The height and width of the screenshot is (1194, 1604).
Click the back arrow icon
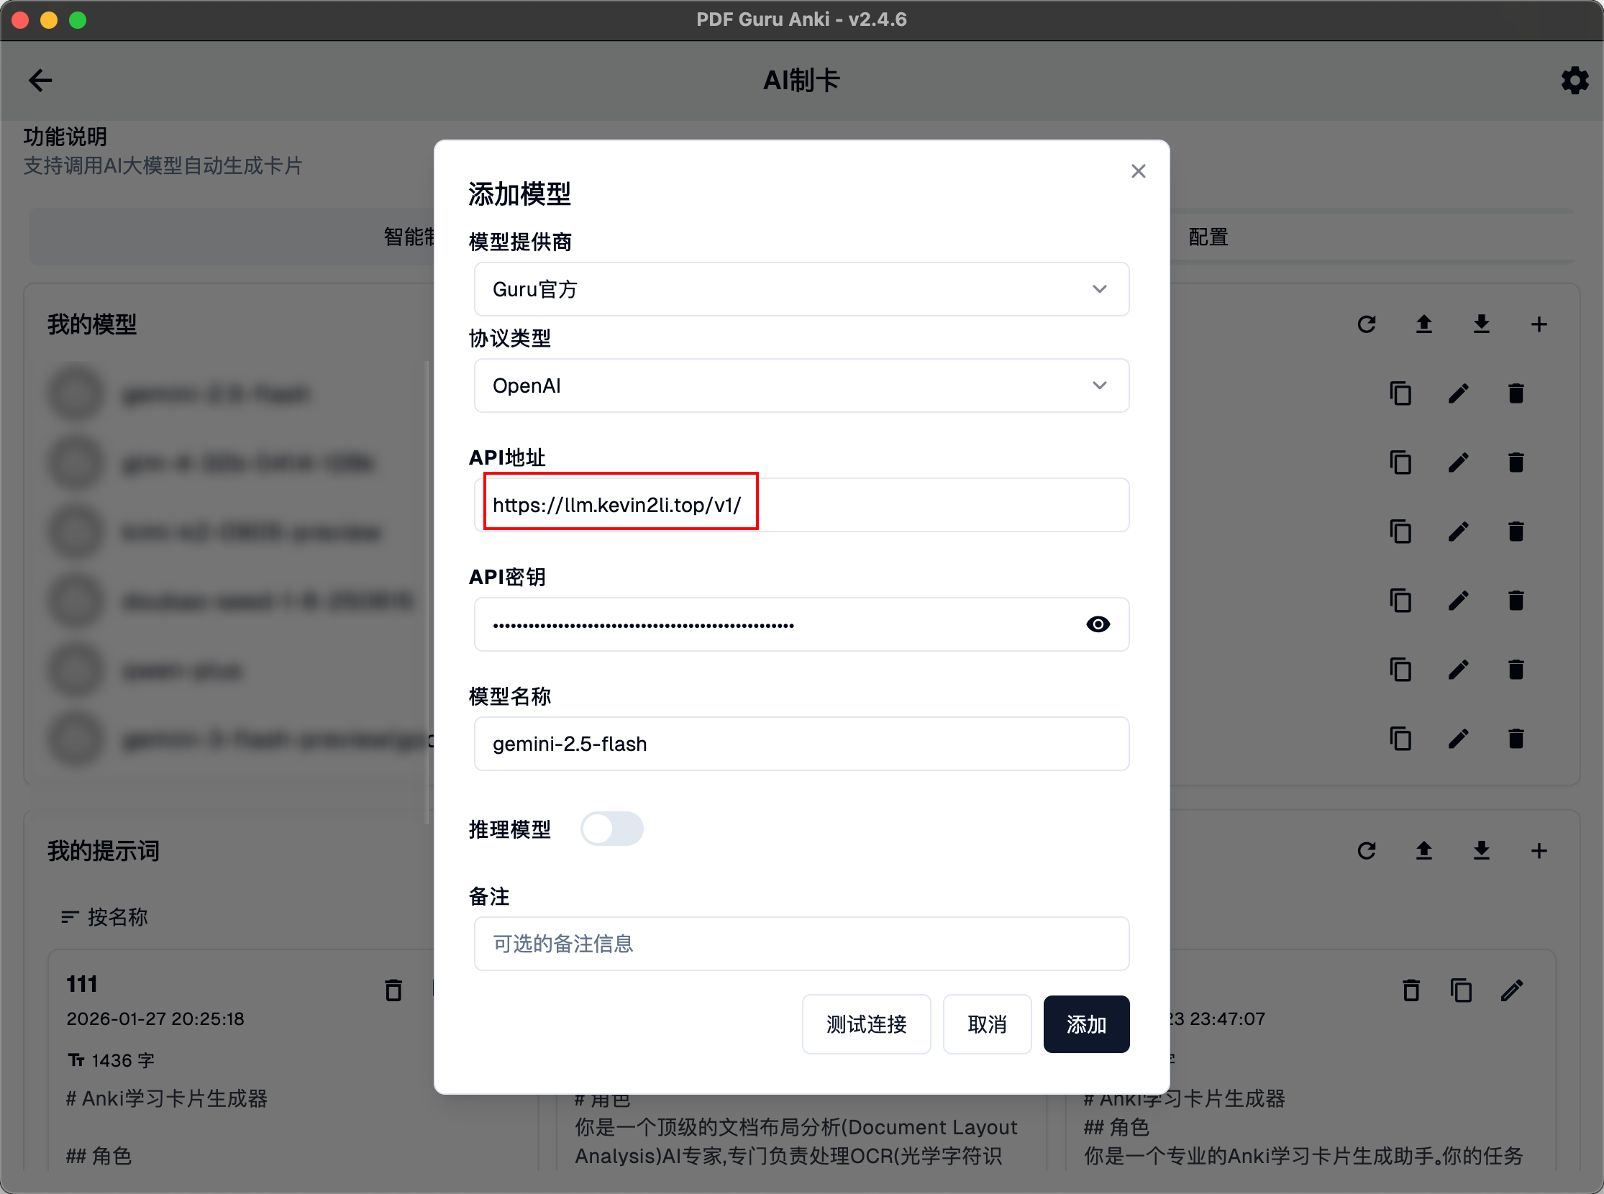(40, 81)
